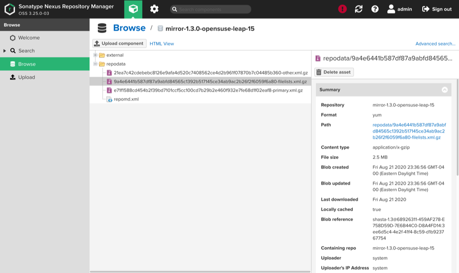The image size is (459, 273).
Task: Focus the Search components field
Action: tap(211, 9)
